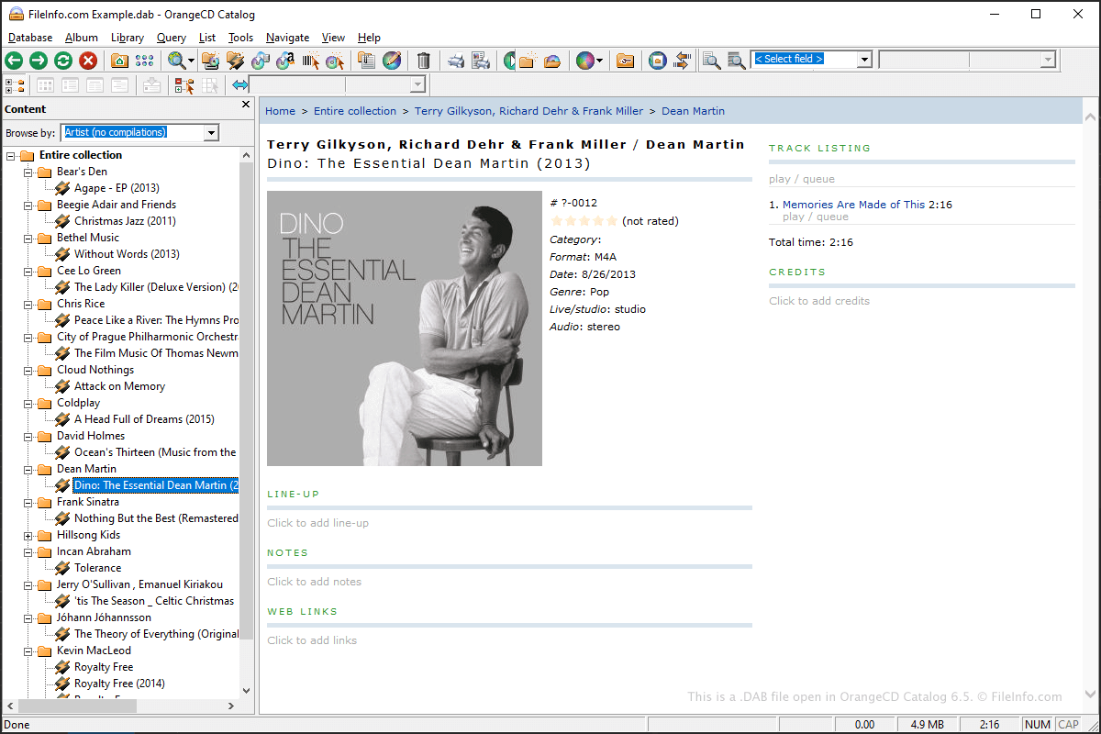Select the Frank Sinatra artist folder
Viewport: 1101px width, 734px height.
click(88, 502)
